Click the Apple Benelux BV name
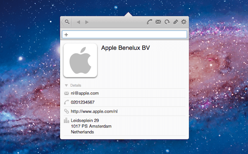 click(125, 48)
